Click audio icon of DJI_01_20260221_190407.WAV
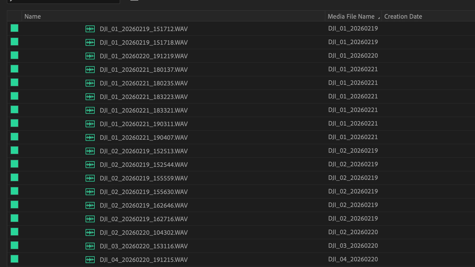This screenshot has width=475, height=267. coord(90,137)
